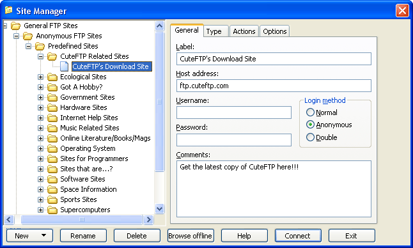Image resolution: width=413 pixels, height=248 pixels.
Task: Click into the Host address field
Action: pos(274,86)
